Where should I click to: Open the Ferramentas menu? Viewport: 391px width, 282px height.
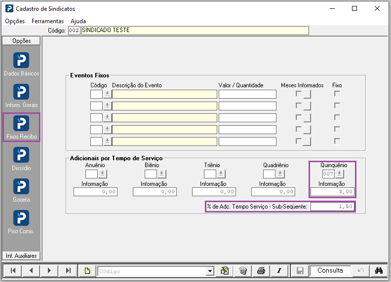[47, 21]
